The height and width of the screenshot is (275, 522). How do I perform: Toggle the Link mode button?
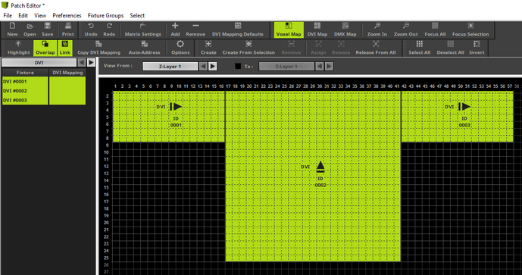pos(65,48)
